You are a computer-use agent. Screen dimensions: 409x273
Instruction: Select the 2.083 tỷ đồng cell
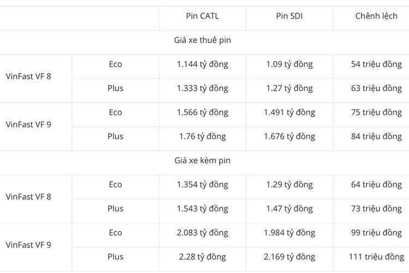click(202, 233)
